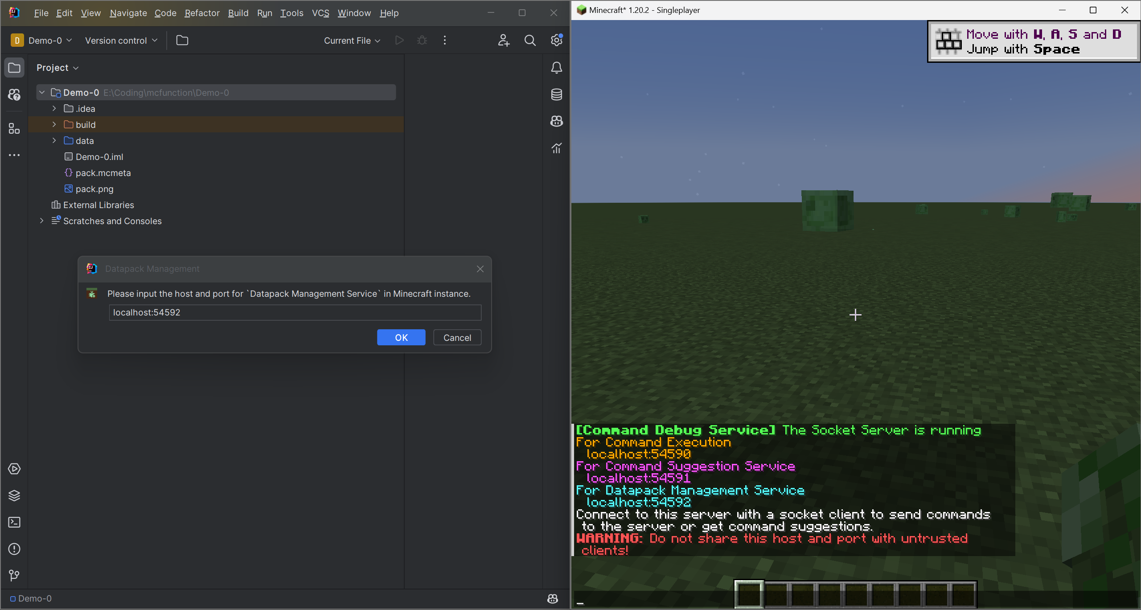Expand the build folder

pos(54,125)
